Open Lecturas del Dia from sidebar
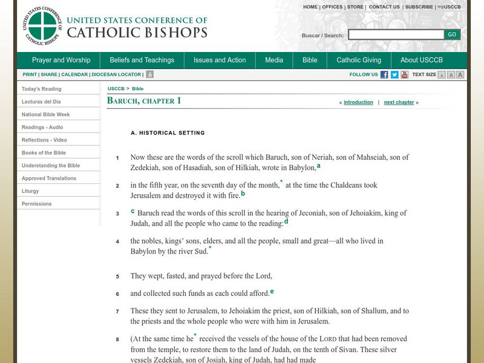 (x=42, y=102)
